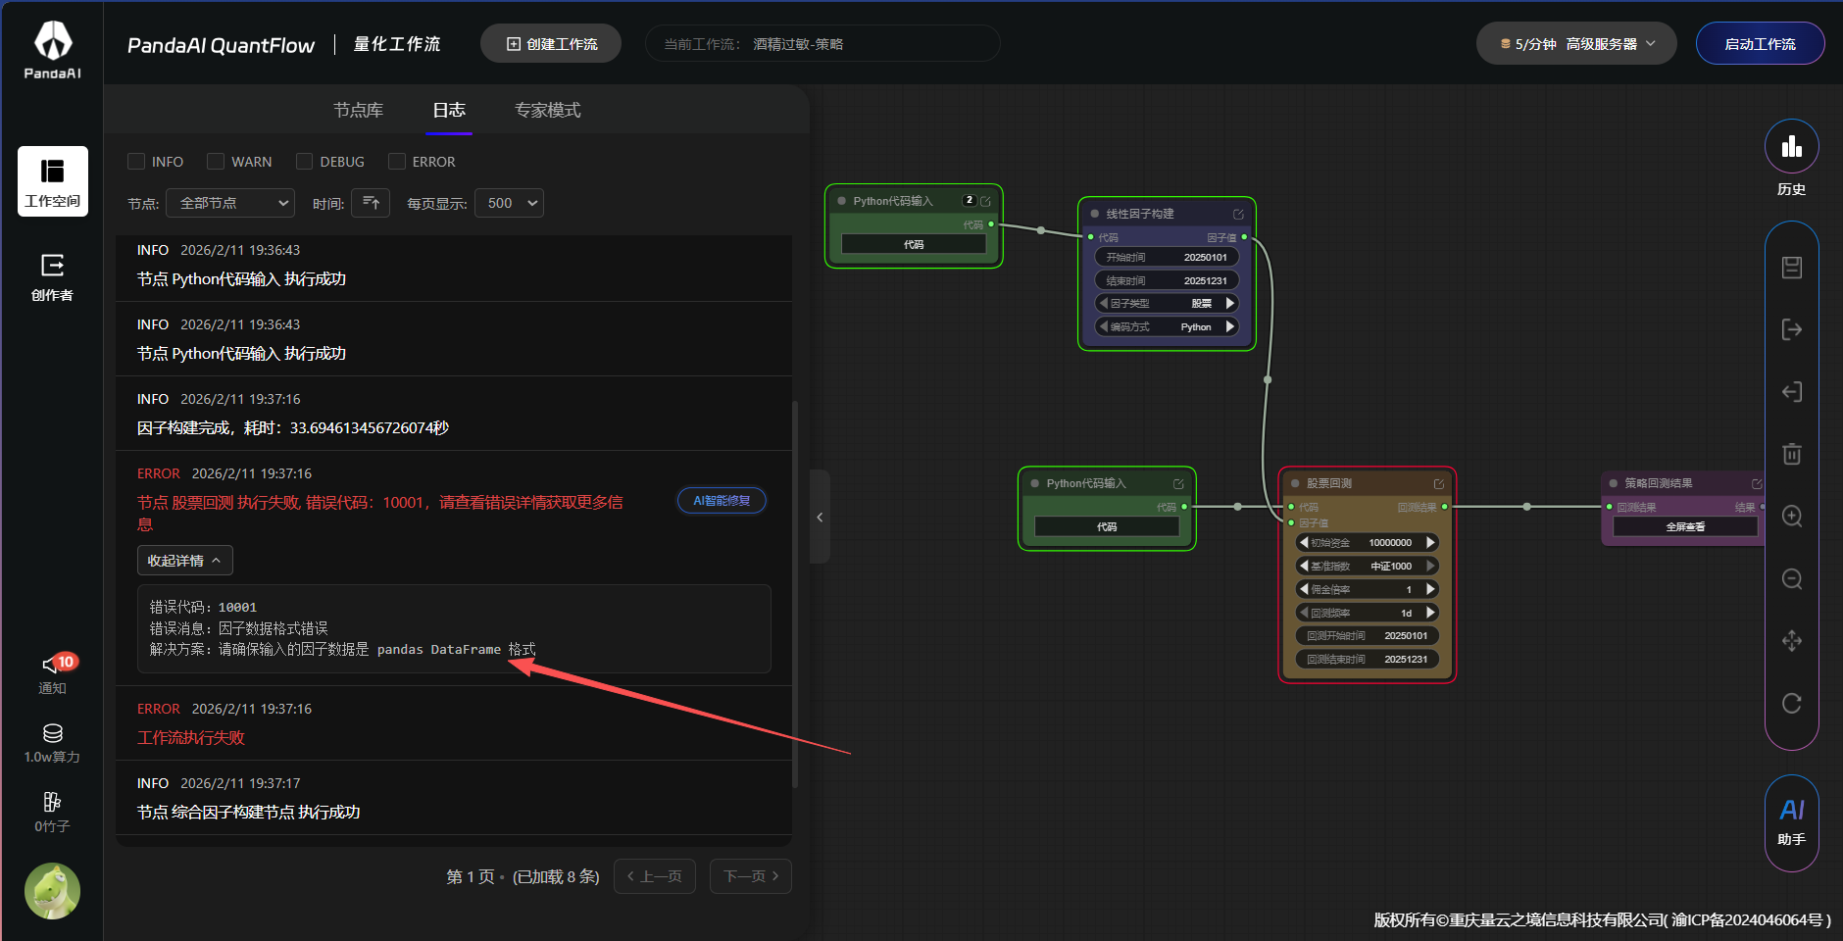This screenshot has height=941, width=1843.
Task: Switch to the 日志 tab
Action: tap(449, 110)
